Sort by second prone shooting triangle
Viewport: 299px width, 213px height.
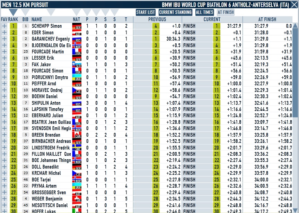[x=96, y=12]
